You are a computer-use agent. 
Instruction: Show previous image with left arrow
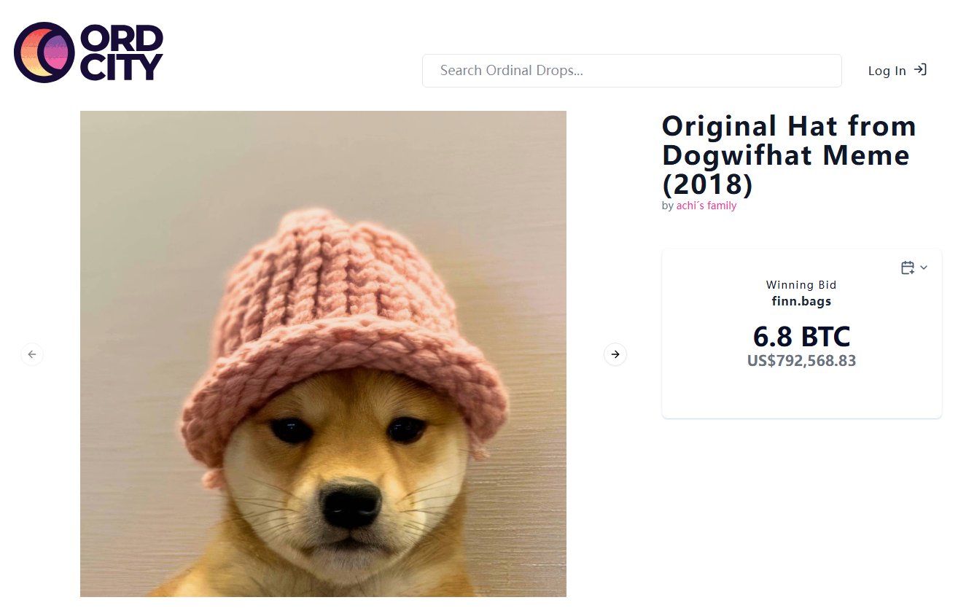[x=32, y=354]
